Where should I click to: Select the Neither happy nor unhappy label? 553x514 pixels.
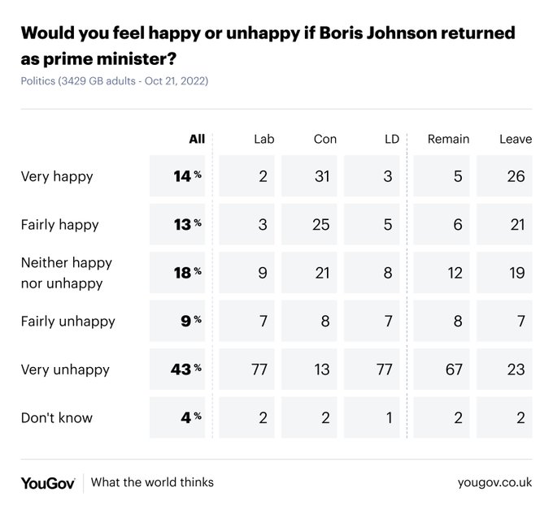pos(67,272)
